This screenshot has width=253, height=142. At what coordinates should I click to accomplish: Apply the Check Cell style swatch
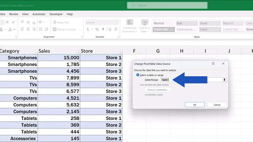[163, 30]
